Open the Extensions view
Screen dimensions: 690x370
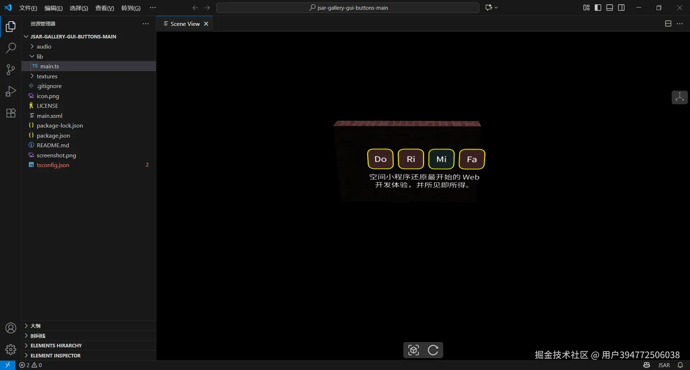(x=11, y=113)
